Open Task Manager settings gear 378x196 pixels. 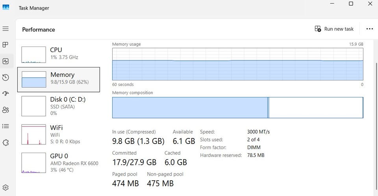click(x=6, y=188)
